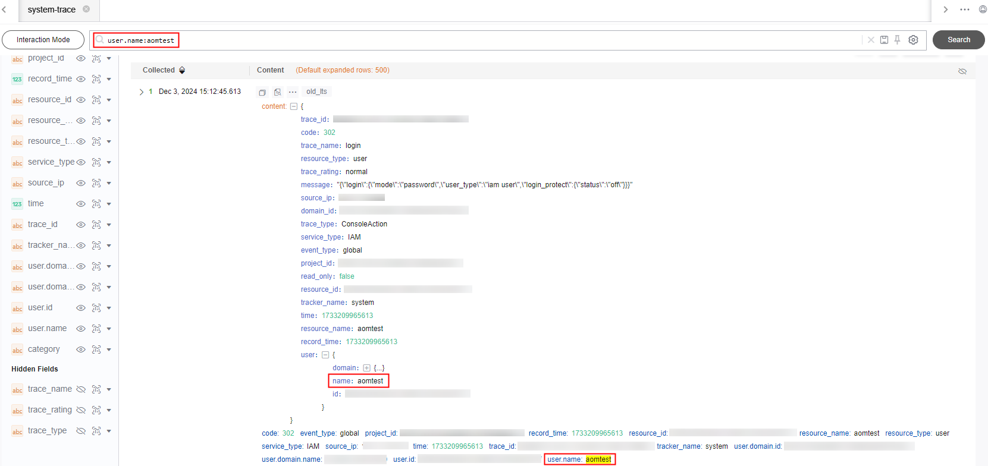The image size is (988, 466).
Task: Hide the record_time field eye icon
Action: (81, 79)
